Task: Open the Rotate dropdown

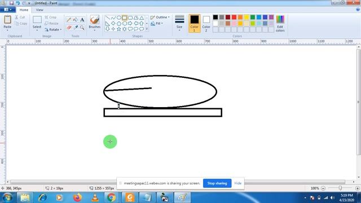Action: tap(53, 30)
